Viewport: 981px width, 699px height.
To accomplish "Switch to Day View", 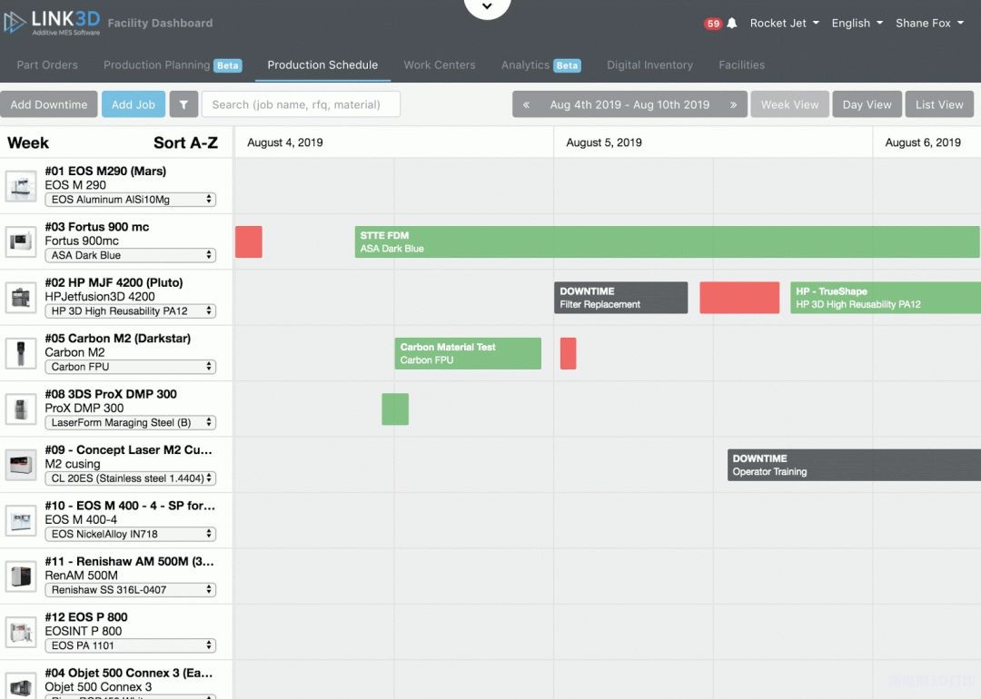I will pyautogui.click(x=867, y=104).
